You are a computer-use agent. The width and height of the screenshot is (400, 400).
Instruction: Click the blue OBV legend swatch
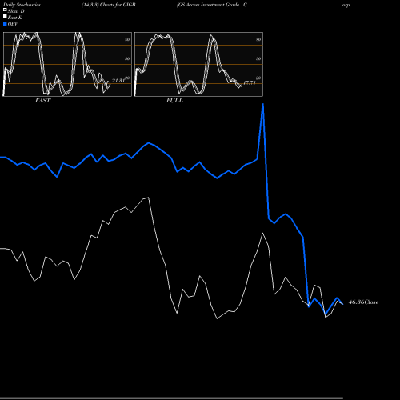5,24
